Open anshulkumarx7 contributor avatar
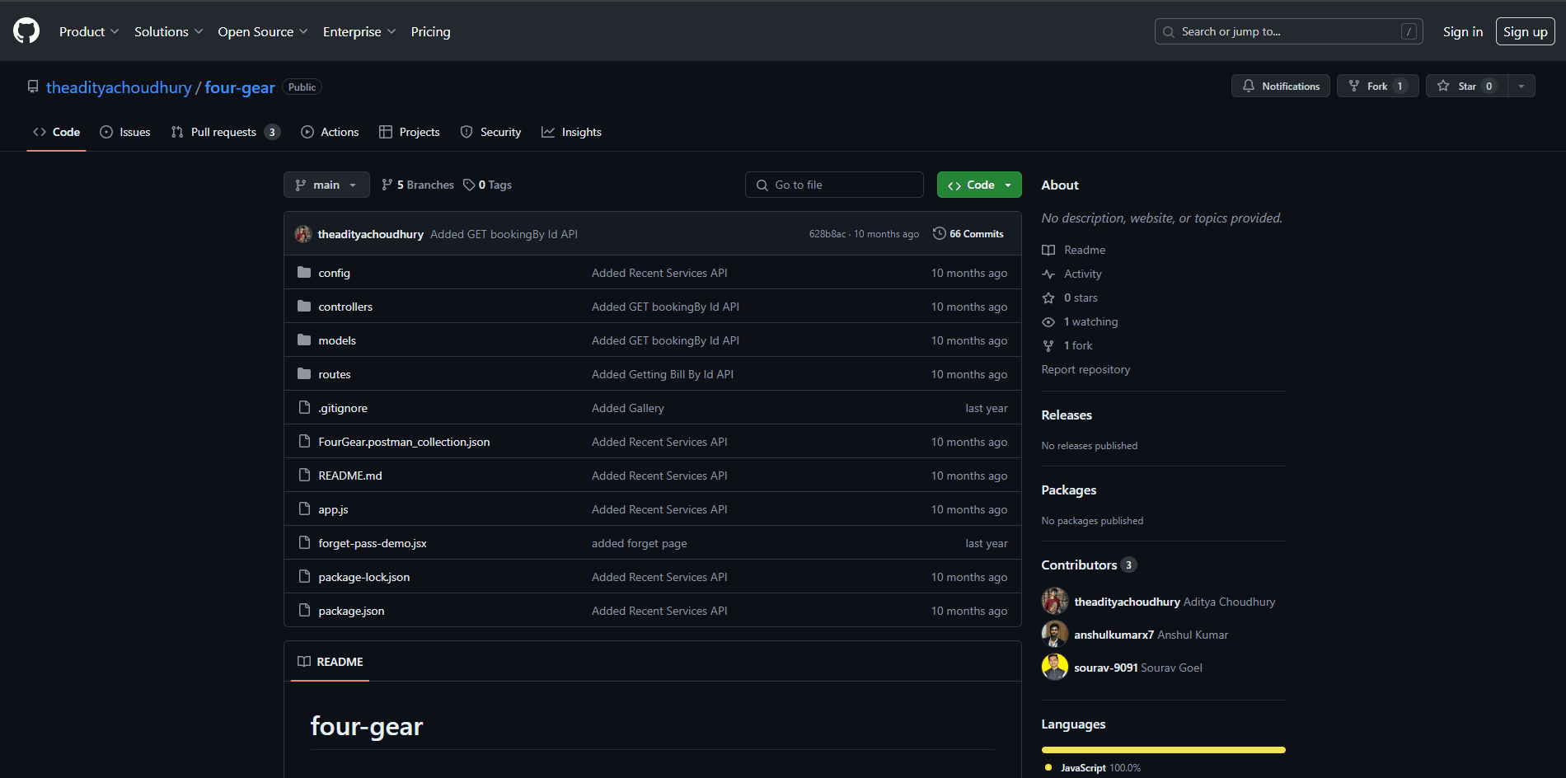 pos(1055,634)
